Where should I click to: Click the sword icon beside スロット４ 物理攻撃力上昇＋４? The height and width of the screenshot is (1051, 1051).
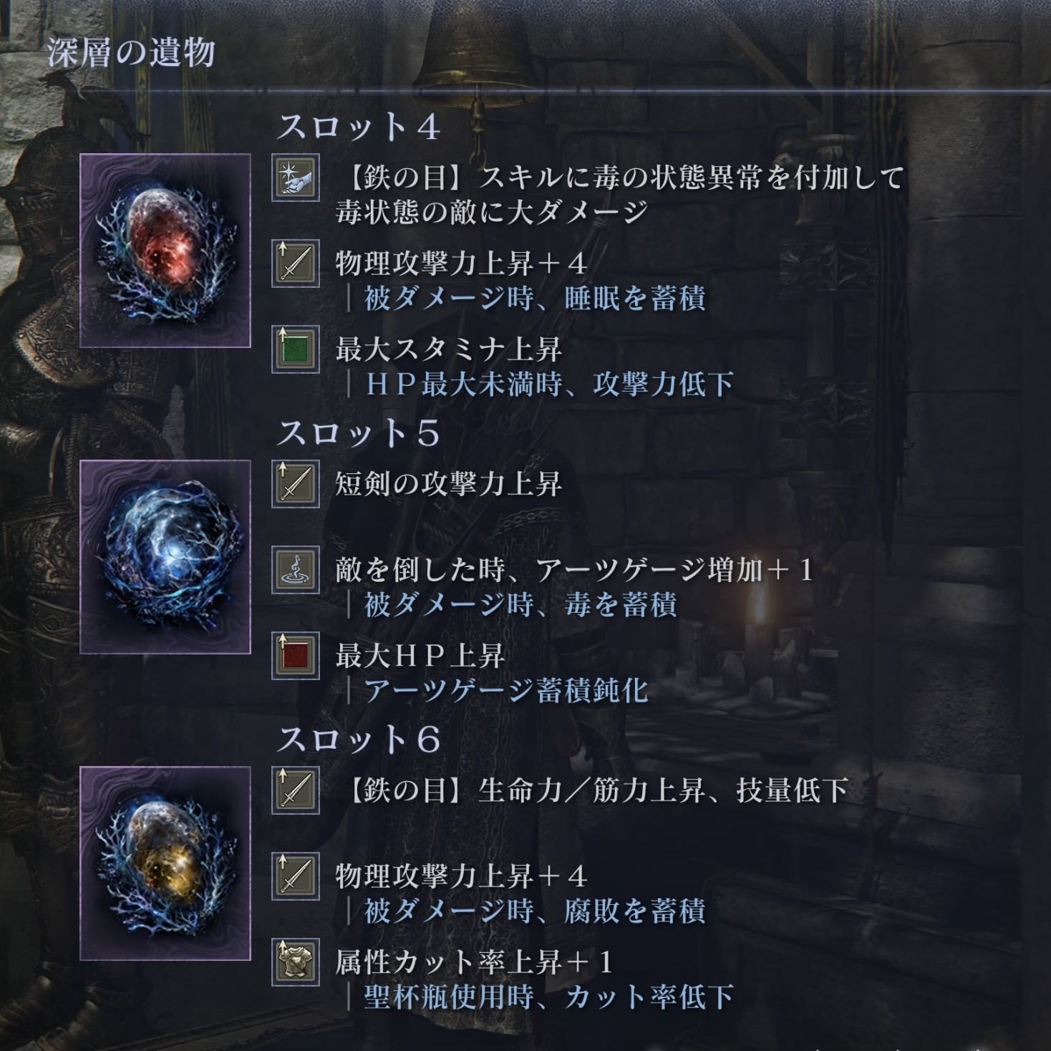(296, 263)
